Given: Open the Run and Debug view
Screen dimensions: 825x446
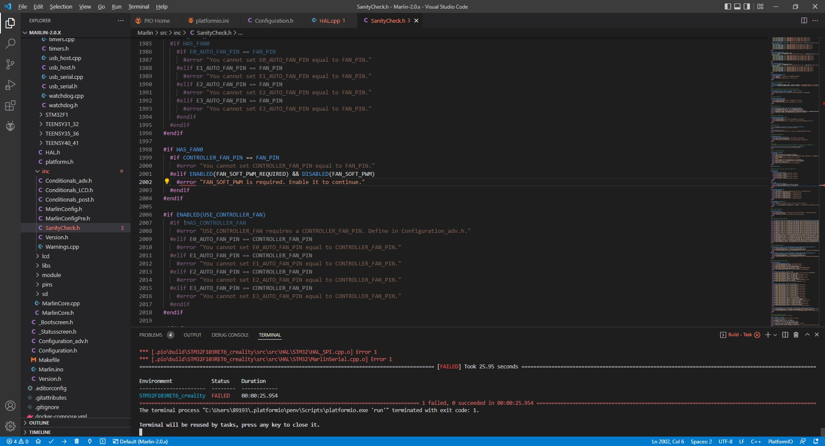Looking at the screenshot, I should click(x=10, y=85).
